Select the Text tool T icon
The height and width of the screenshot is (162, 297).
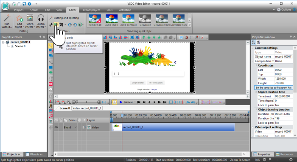point(50,79)
